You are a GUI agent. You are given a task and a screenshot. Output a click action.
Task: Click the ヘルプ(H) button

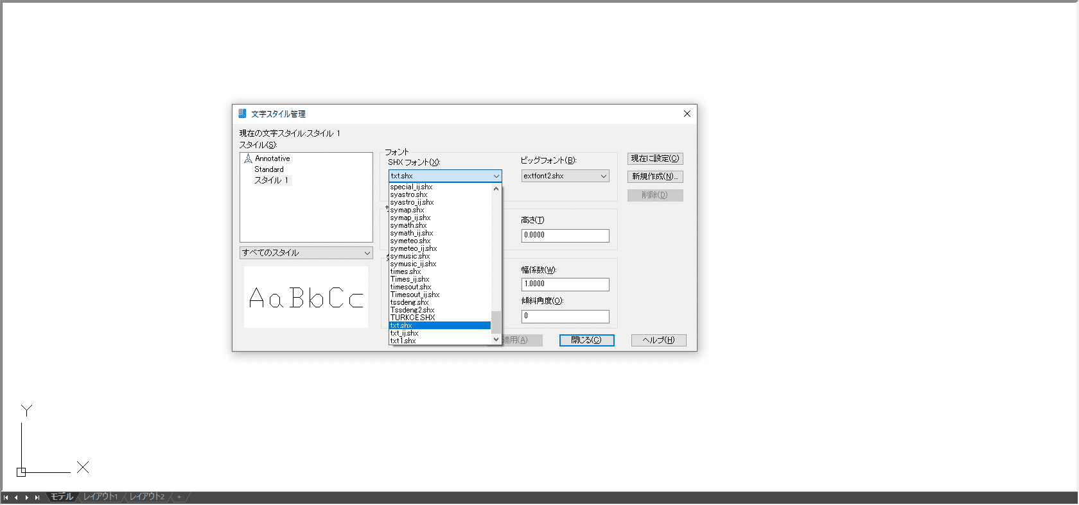tap(659, 340)
